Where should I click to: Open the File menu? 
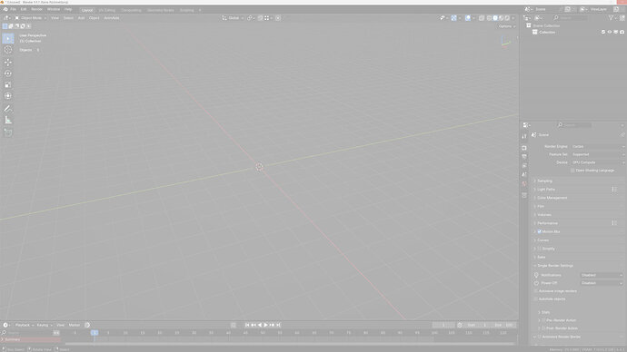(14, 9)
